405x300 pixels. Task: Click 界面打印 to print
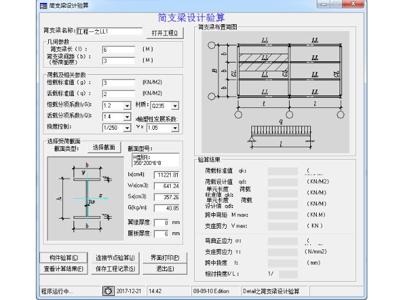165,258
